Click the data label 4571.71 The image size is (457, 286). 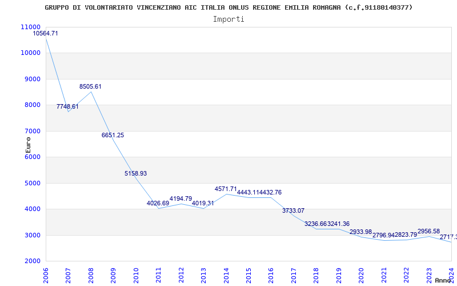(226, 189)
